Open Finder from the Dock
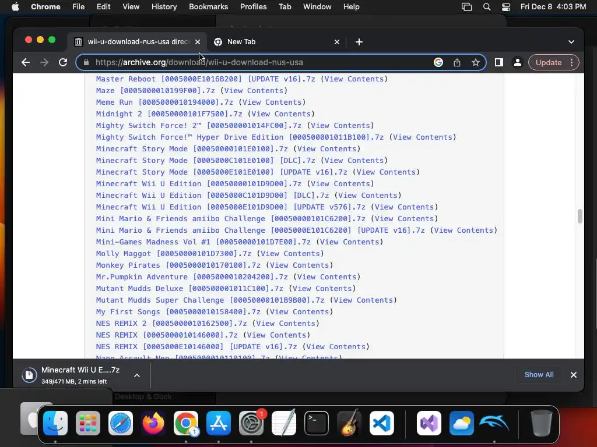This screenshot has height=447, width=597. click(x=55, y=423)
